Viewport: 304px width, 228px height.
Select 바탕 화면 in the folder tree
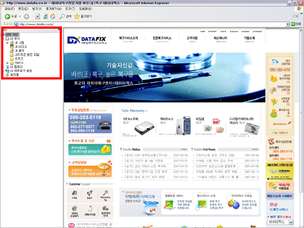pos(12,34)
